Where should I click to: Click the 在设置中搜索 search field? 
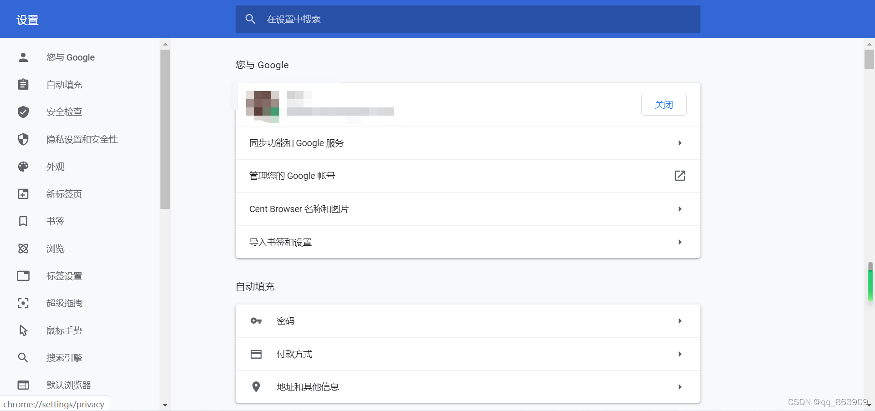point(468,19)
